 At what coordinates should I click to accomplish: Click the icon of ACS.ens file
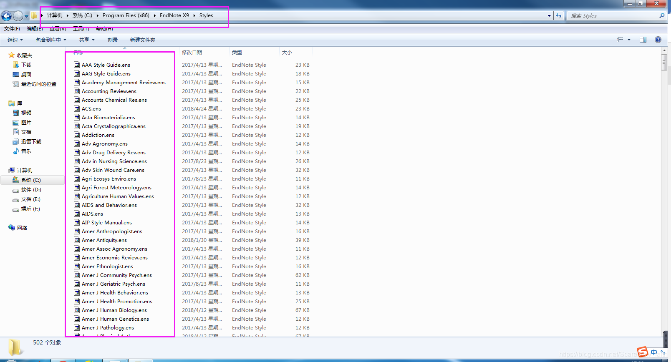[x=77, y=108]
